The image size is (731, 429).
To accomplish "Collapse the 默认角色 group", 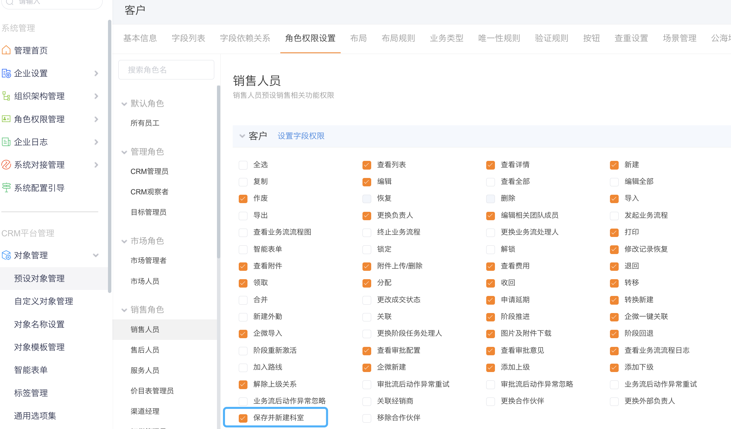I will (x=124, y=104).
